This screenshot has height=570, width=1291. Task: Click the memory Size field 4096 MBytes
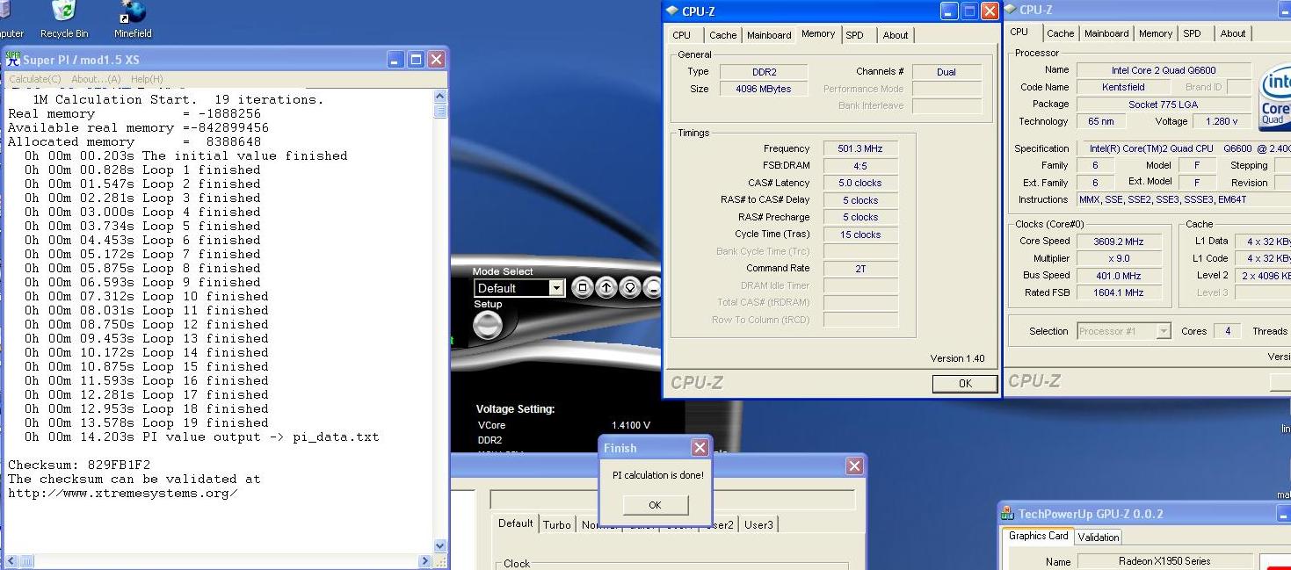point(764,89)
